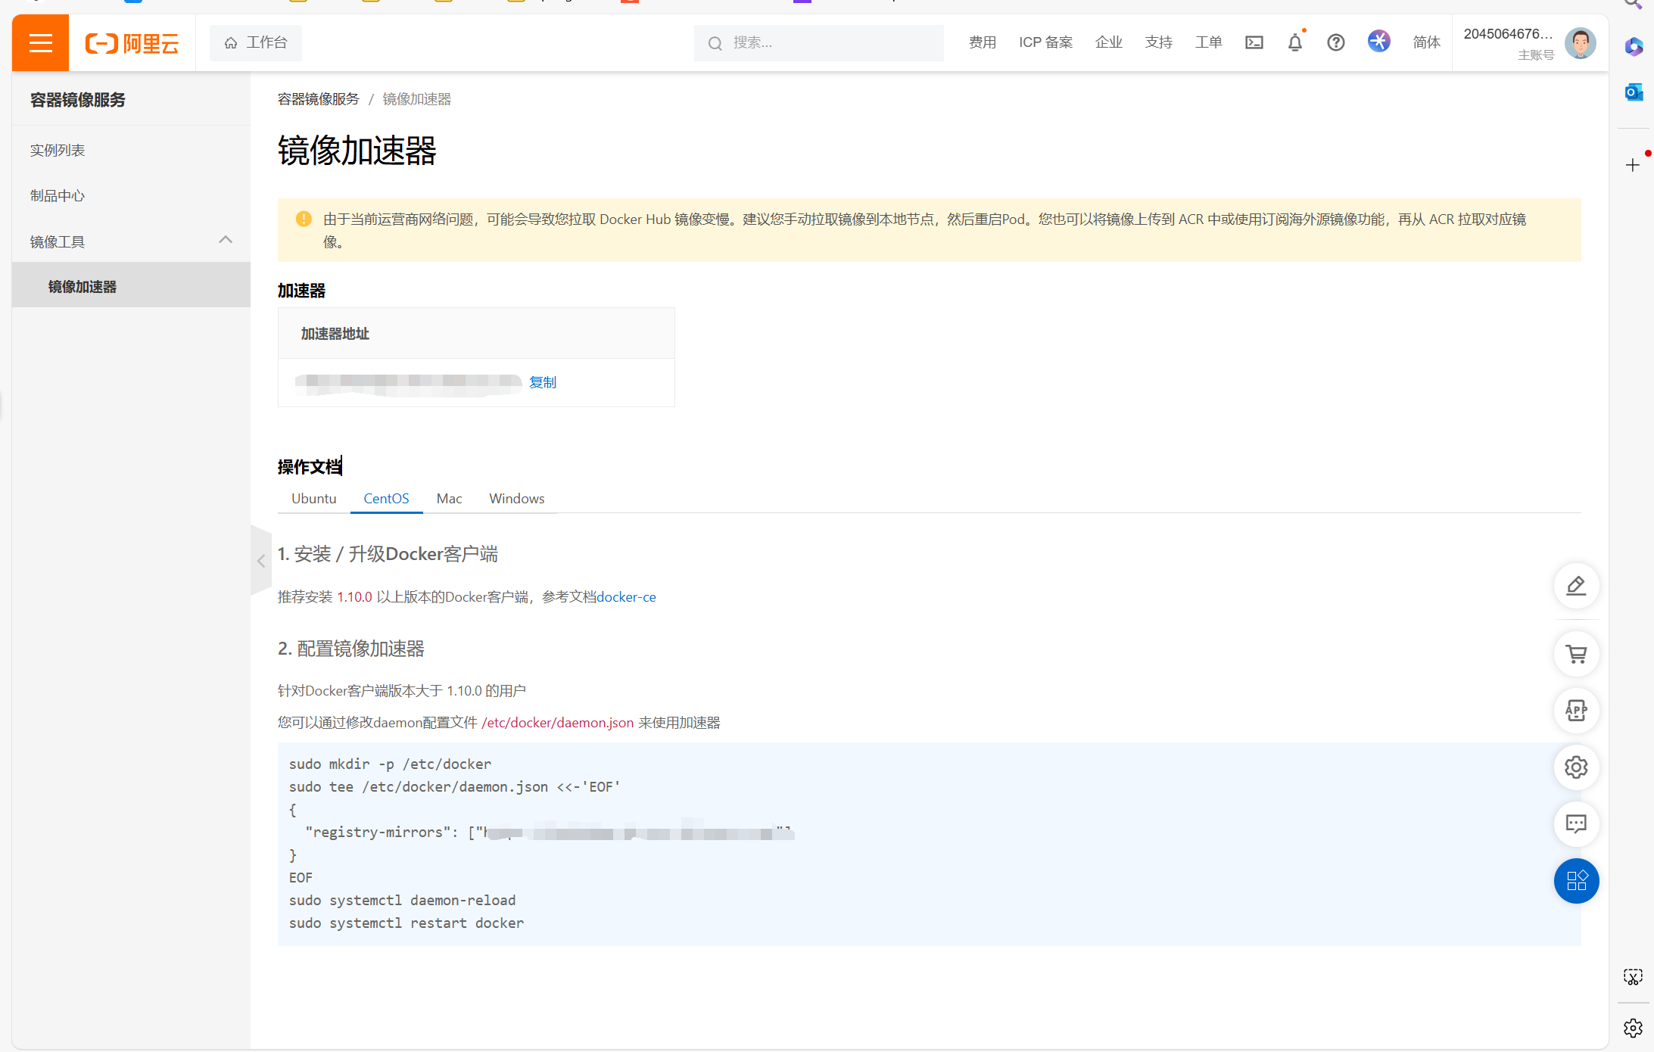Click the Aliyun logo
Viewport: 1654px width, 1052px height.
click(x=132, y=43)
